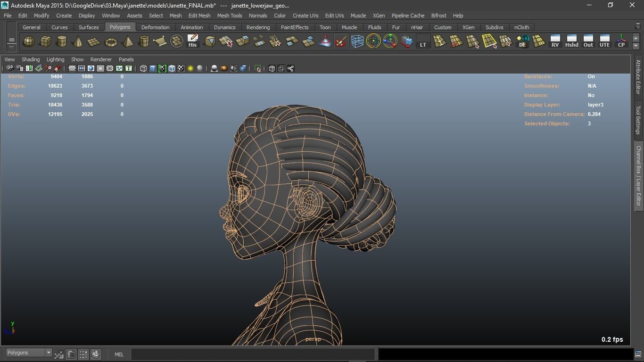Open the Mesh Tools menu
The height and width of the screenshot is (362, 644).
(x=230, y=16)
